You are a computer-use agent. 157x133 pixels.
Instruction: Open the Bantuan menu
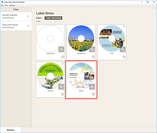(12, 5)
